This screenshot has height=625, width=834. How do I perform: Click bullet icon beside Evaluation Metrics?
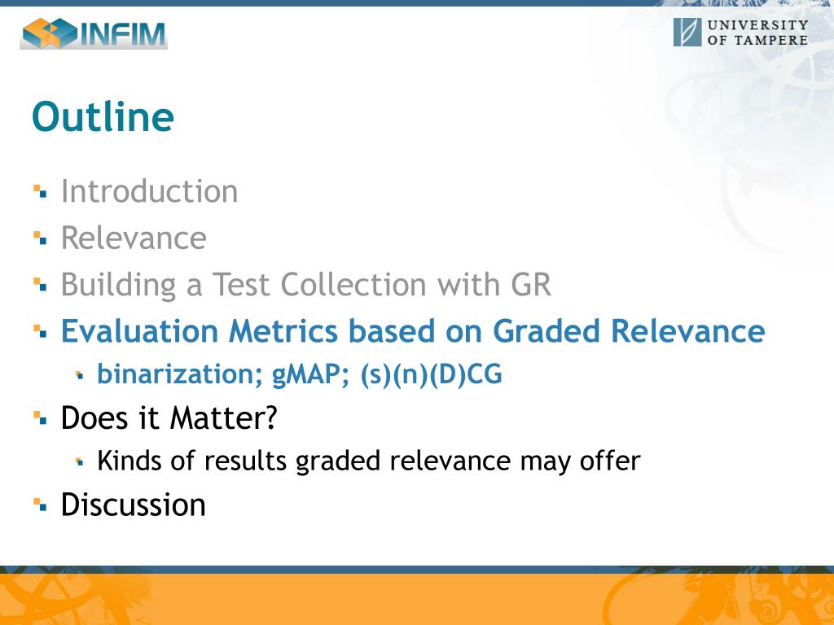pyautogui.click(x=40, y=332)
